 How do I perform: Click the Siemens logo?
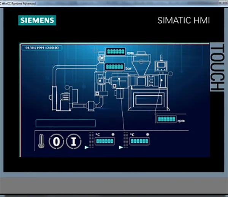click(x=37, y=20)
